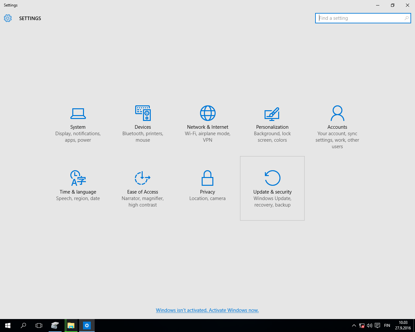
Task: Click the Activate Windows now link
Action: (x=207, y=310)
